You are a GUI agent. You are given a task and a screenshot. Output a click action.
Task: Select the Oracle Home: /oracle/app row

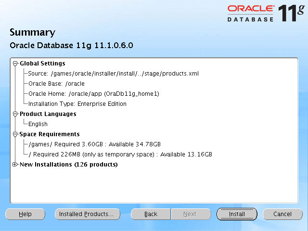tap(94, 94)
